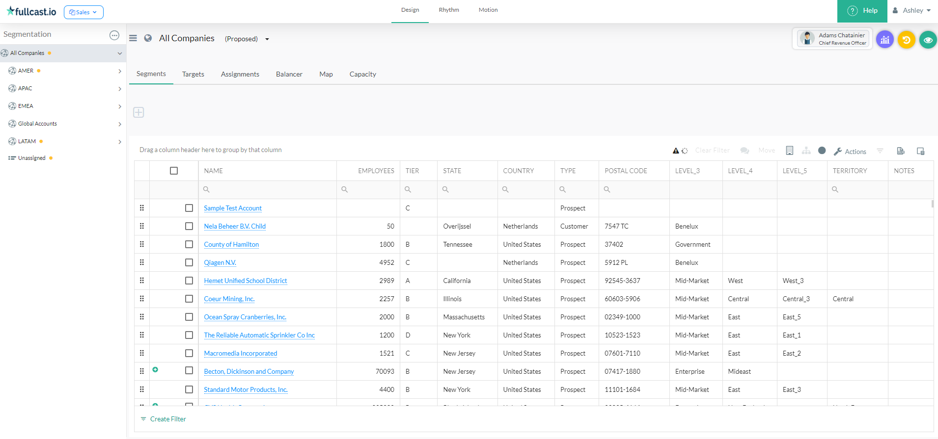Open the Actions wrench menu

[850, 152]
